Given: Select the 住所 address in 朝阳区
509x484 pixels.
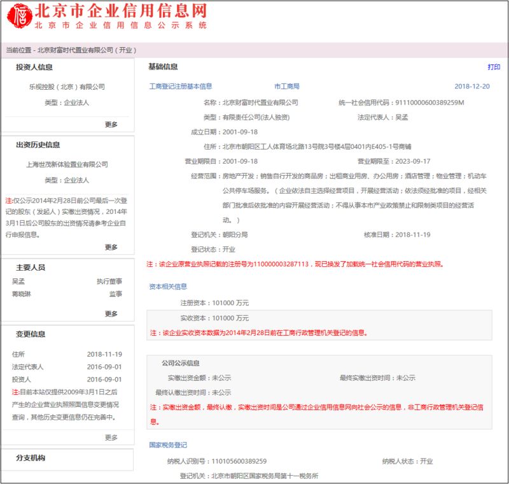Looking at the screenshot, I should pos(317,146).
